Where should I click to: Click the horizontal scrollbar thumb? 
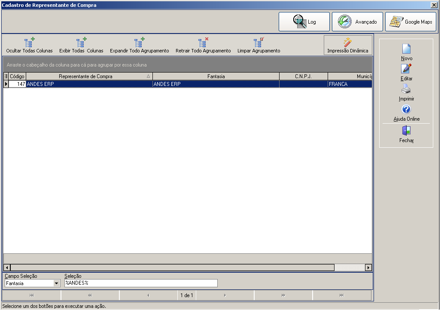pos(172,267)
